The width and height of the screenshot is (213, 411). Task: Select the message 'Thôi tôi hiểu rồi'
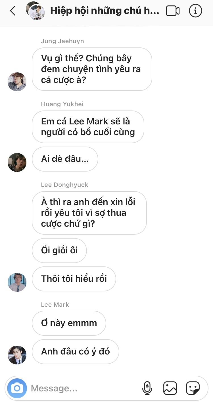74,279
